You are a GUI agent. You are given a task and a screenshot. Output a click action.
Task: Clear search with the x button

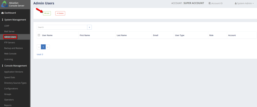pos(89,27)
